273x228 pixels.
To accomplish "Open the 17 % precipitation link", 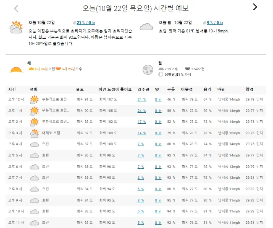I will pos(142,122).
